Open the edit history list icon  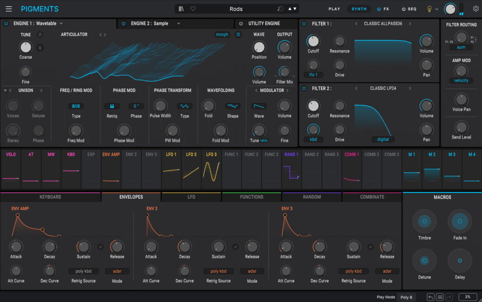(x=440, y=297)
